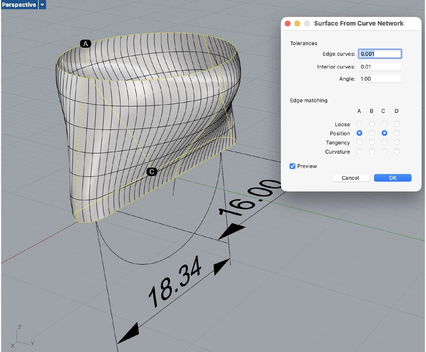
Task: Cancel the Surface From Curve Network dialog
Action: [350, 178]
